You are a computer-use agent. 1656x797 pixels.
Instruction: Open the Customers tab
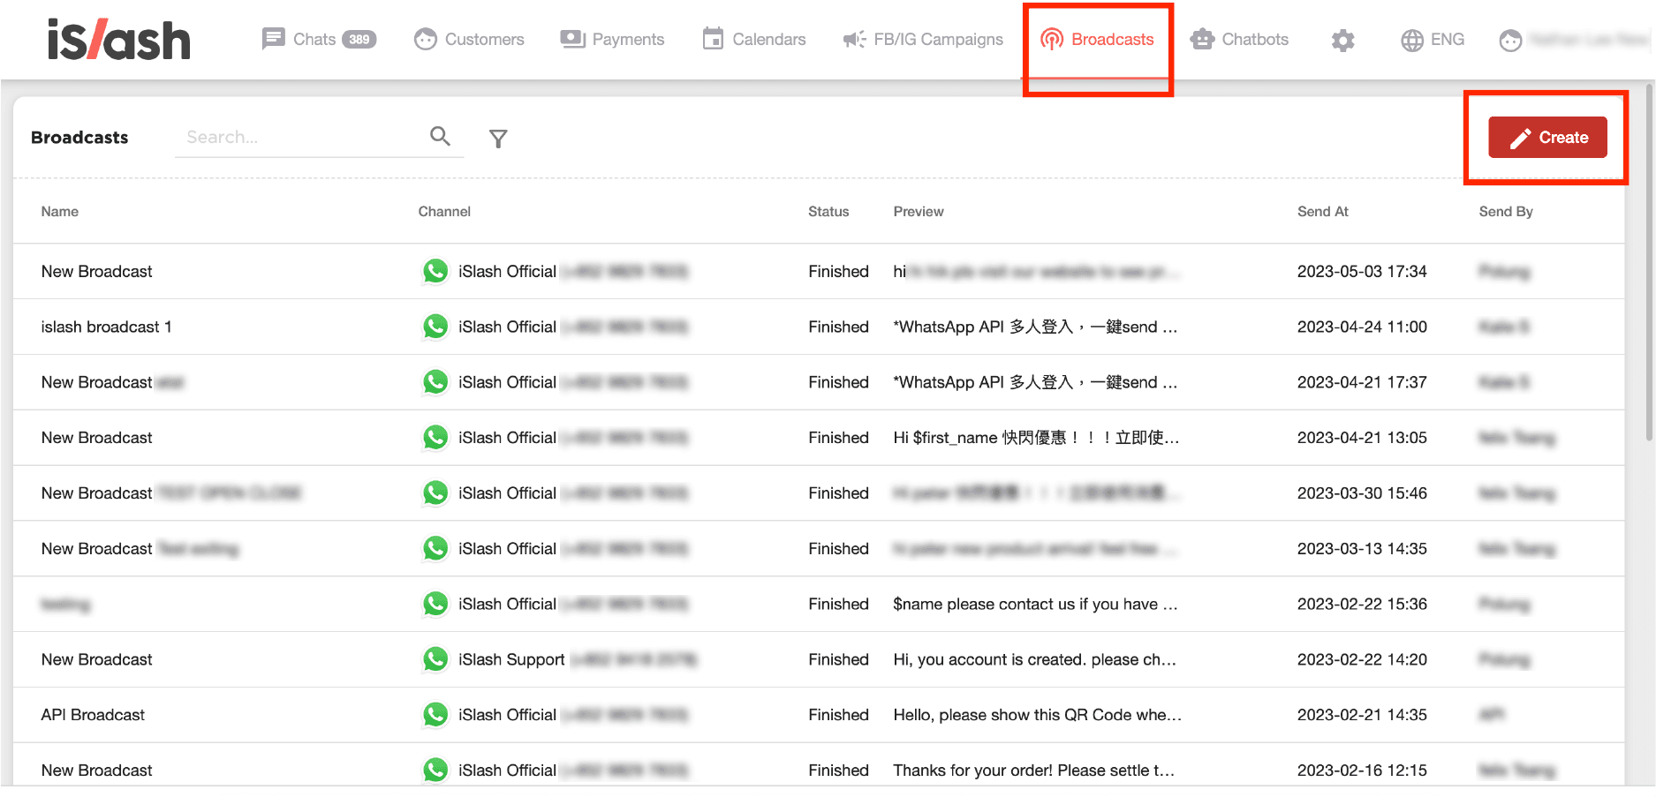469,40
